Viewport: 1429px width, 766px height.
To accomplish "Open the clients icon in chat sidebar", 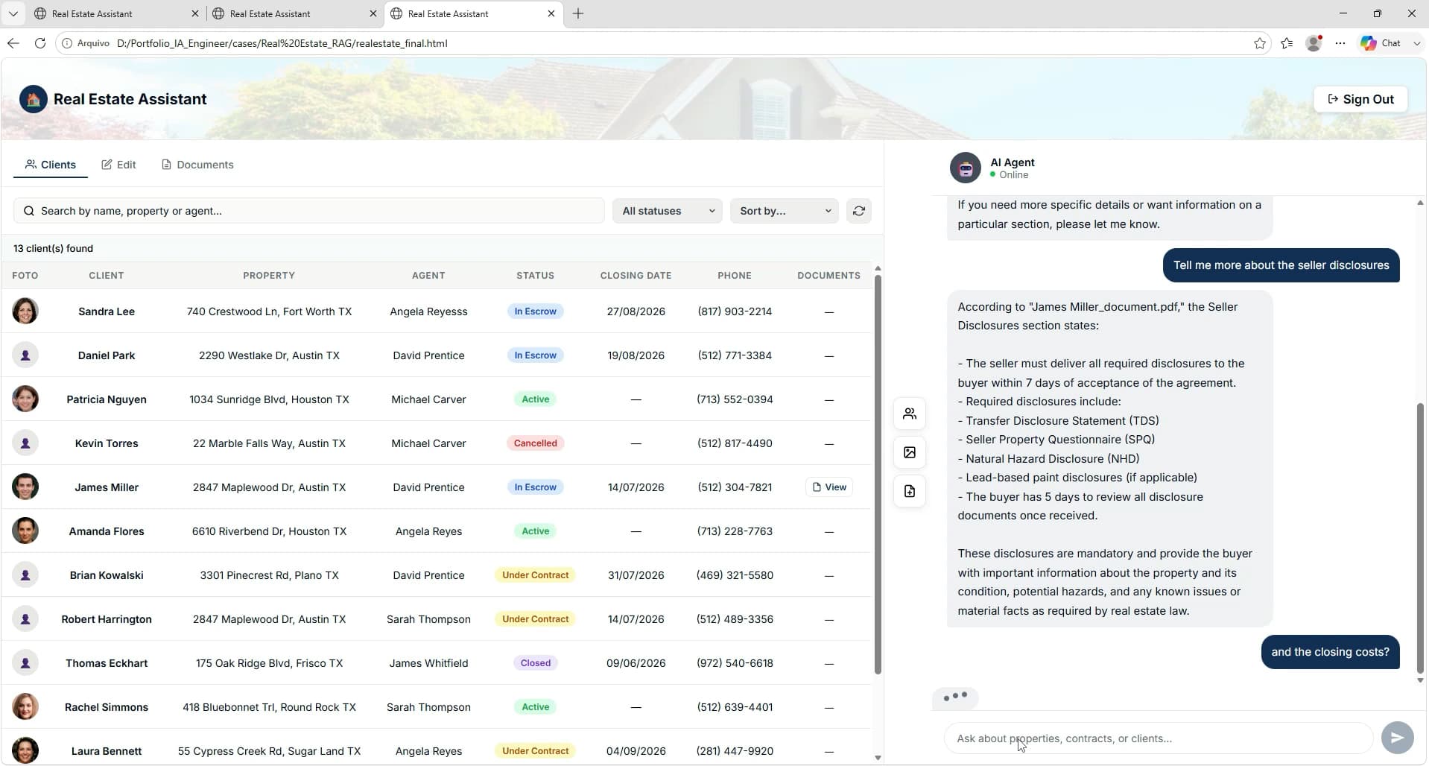I will pyautogui.click(x=909, y=414).
